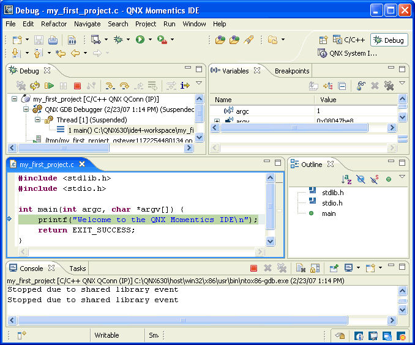The width and height of the screenshot is (415, 345).
Task: Select the main function in Outline
Action: coord(328,213)
